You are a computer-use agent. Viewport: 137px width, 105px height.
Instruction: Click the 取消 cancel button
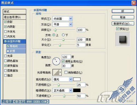pyautogui.click(x=123, y=17)
